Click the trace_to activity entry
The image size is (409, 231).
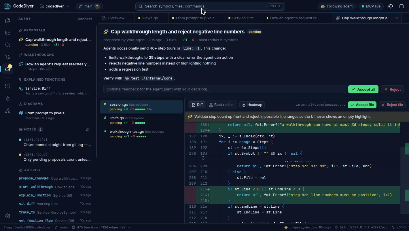click(x=55, y=212)
